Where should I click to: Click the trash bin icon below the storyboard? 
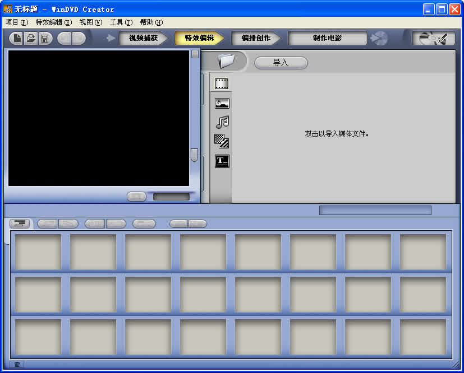point(17,364)
